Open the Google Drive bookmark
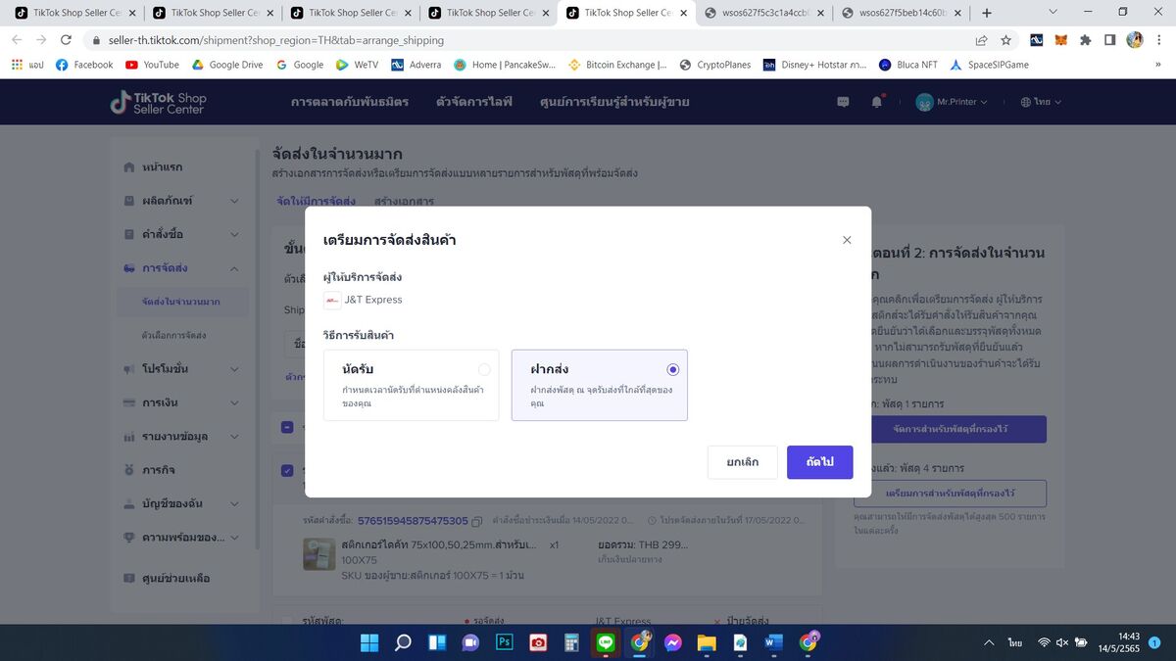1176x661 pixels. tap(227, 65)
